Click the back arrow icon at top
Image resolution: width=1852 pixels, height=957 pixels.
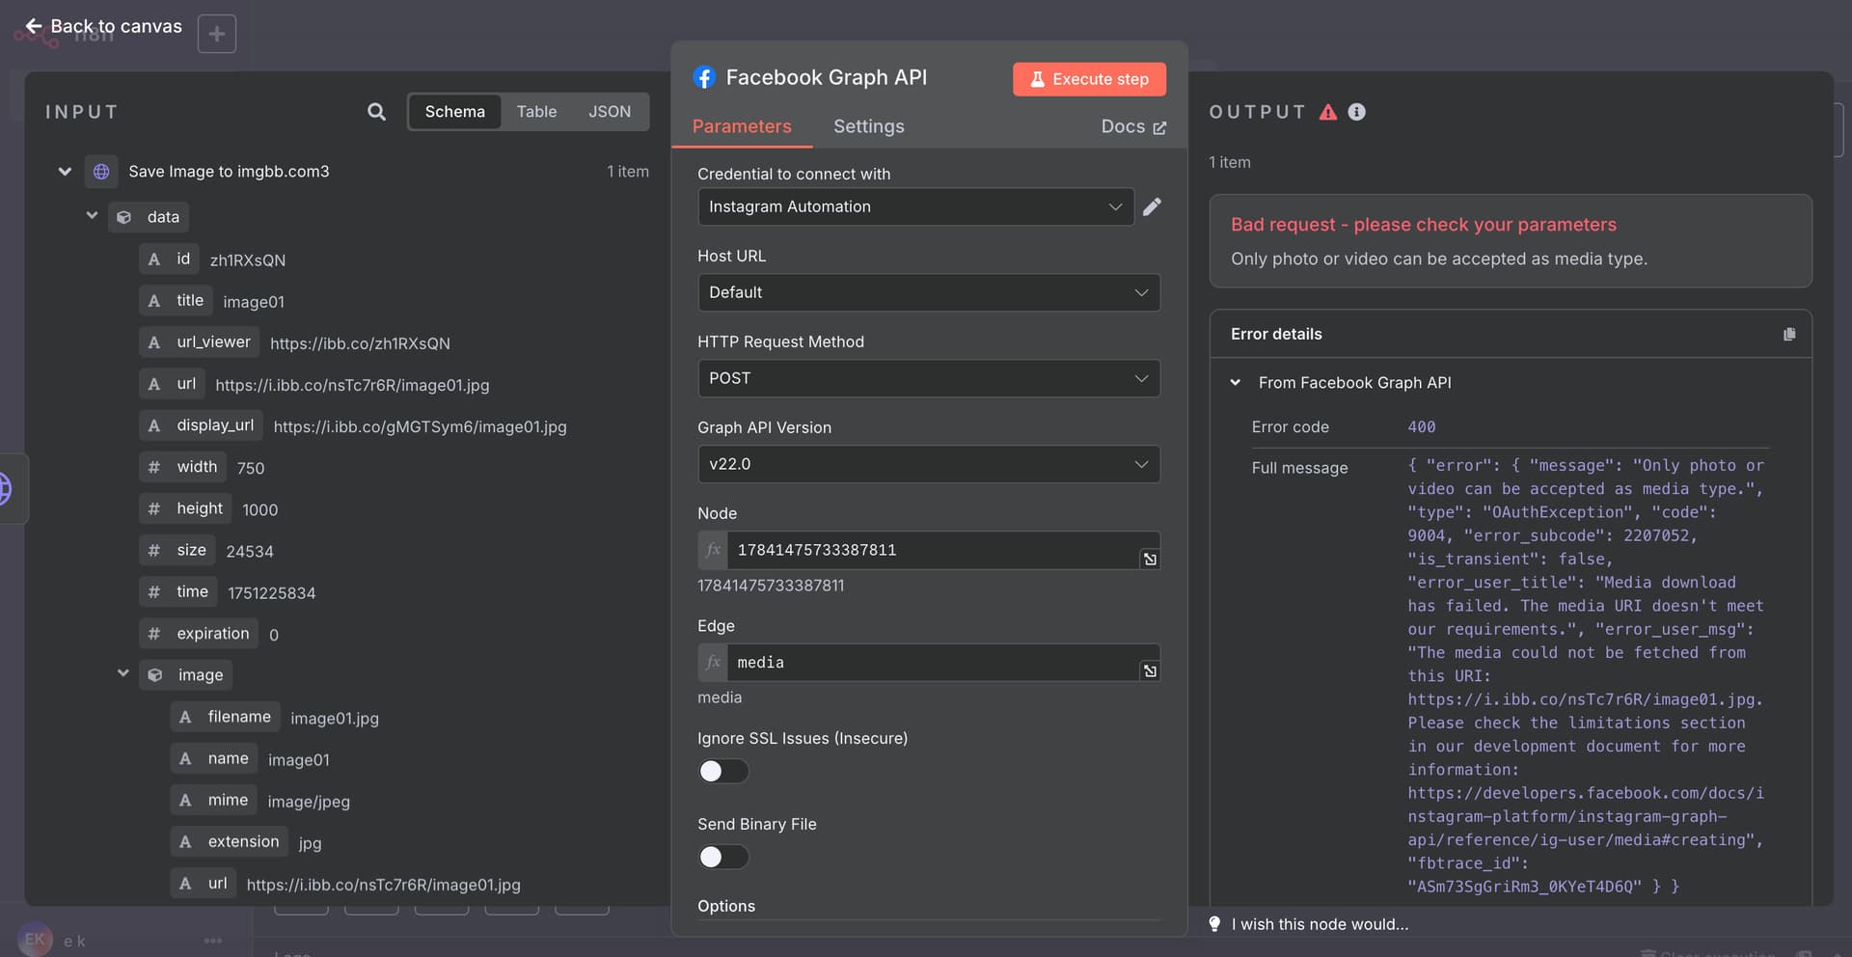tap(34, 26)
